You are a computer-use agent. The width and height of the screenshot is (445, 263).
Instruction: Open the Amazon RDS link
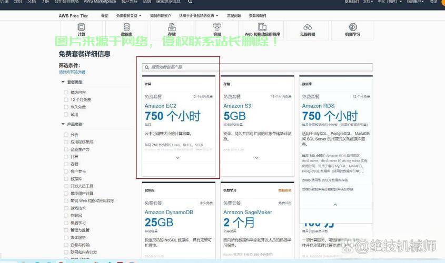318,106
